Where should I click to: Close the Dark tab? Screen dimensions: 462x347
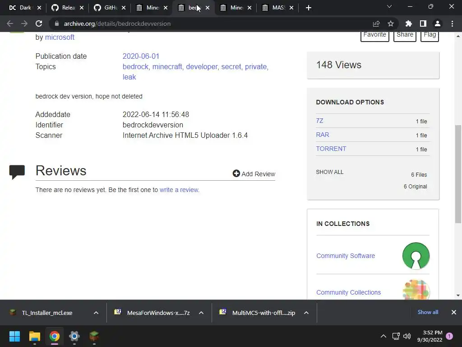point(39,8)
